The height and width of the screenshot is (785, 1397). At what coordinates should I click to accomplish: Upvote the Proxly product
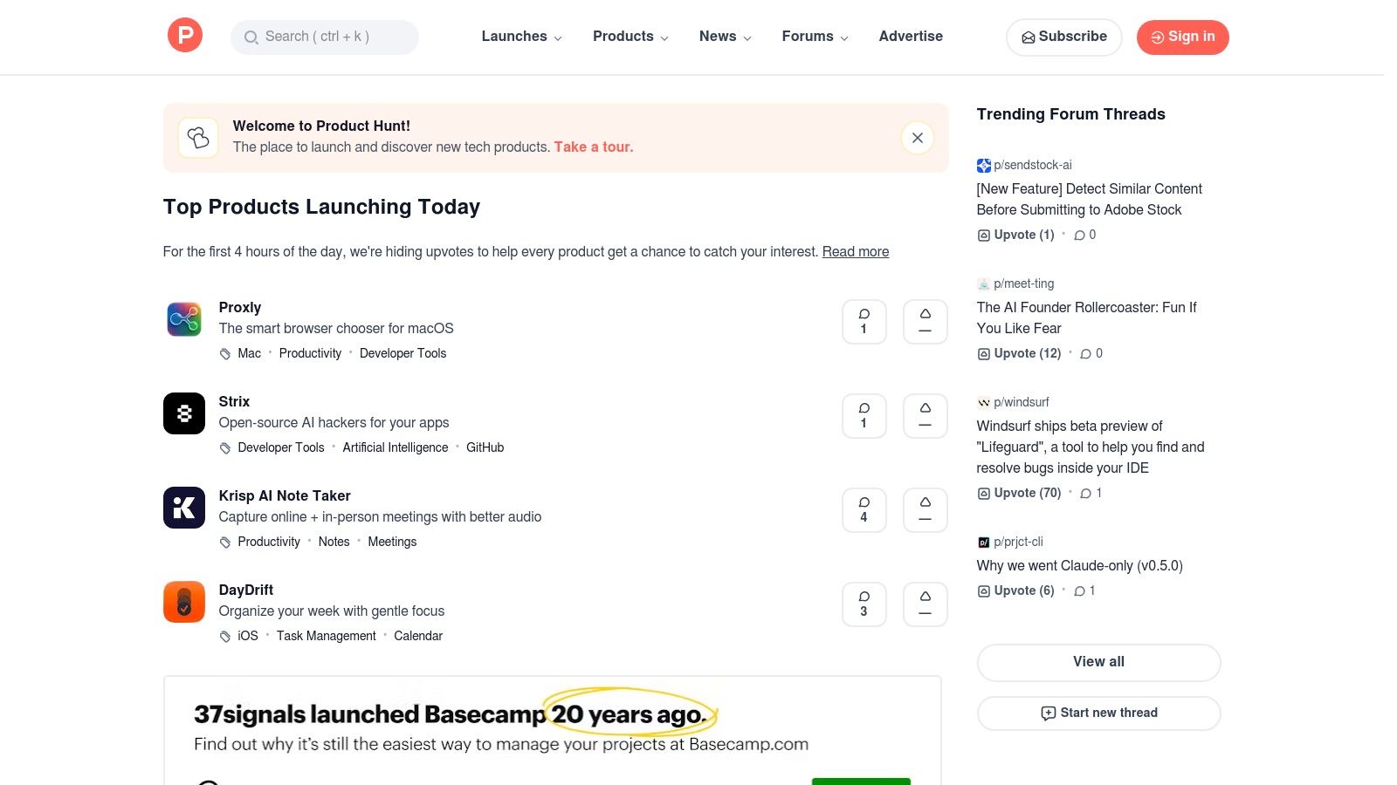pos(925,321)
